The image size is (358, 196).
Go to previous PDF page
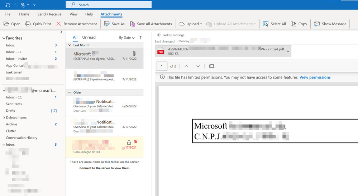point(186,66)
